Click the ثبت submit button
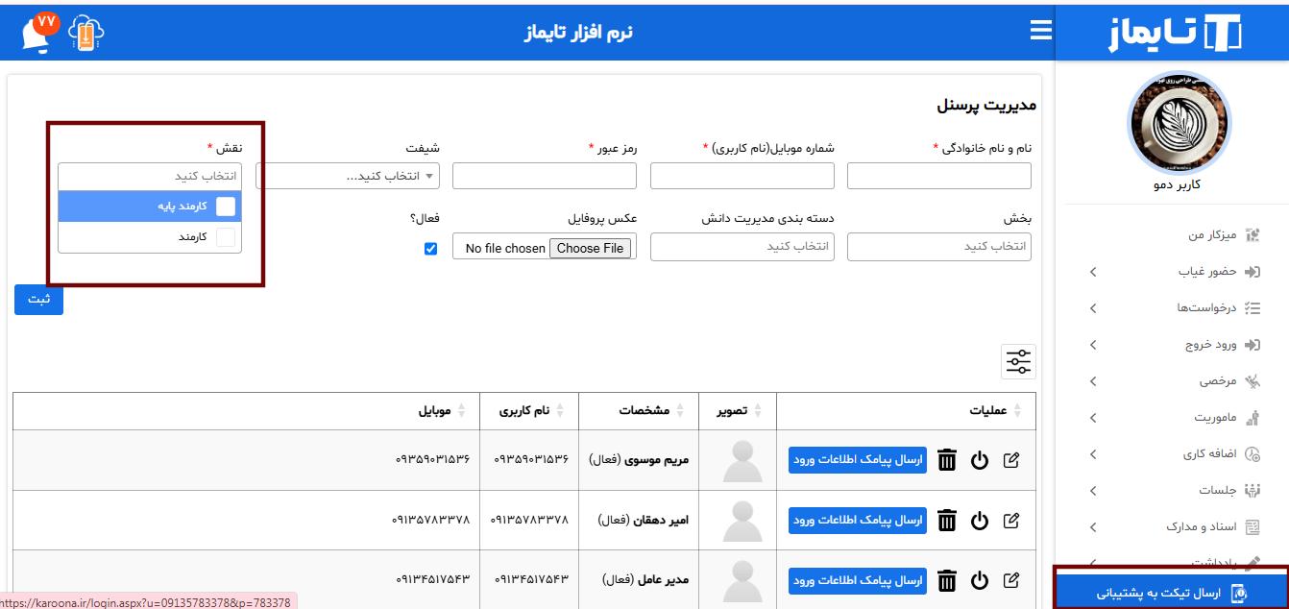The width and height of the screenshot is (1289, 609). click(38, 299)
